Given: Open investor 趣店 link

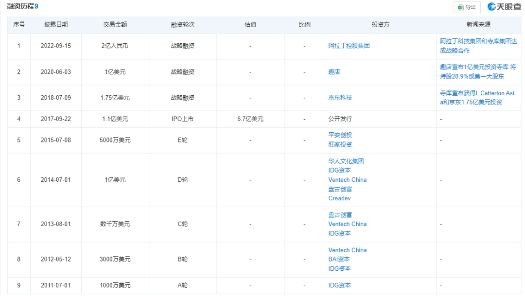Looking at the screenshot, I should (x=334, y=71).
